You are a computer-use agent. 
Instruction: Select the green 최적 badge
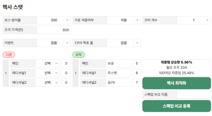coord(79,55)
